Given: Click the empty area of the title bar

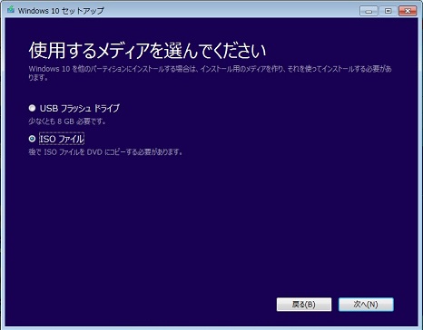Looking at the screenshot, I should (x=230, y=11).
